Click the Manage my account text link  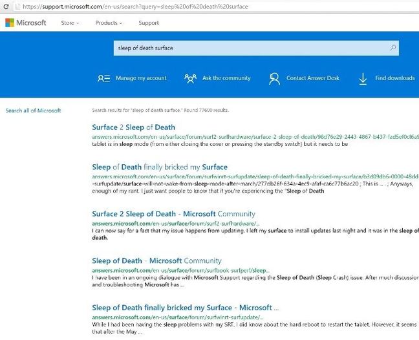click(x=141, y=78)
